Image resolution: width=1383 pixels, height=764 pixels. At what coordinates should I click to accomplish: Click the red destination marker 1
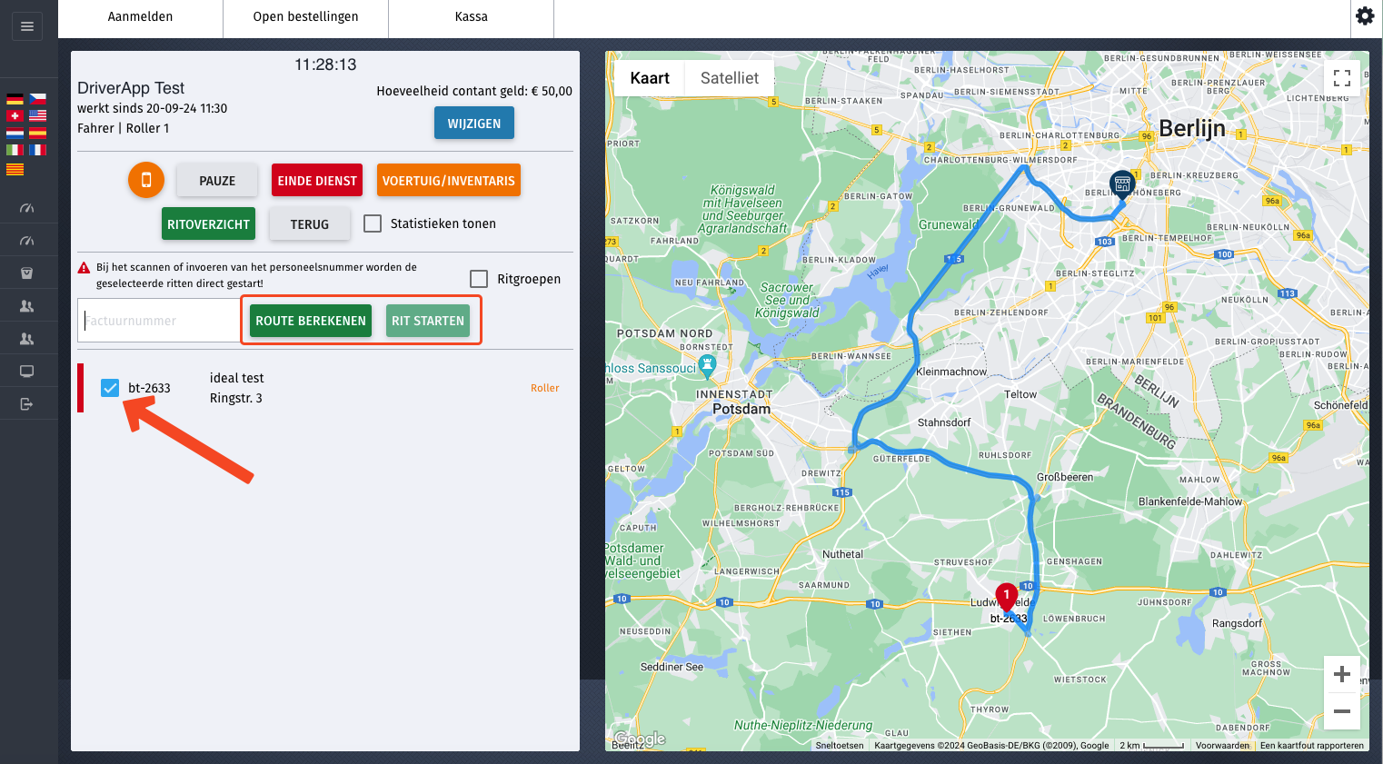pos(1006,598)
